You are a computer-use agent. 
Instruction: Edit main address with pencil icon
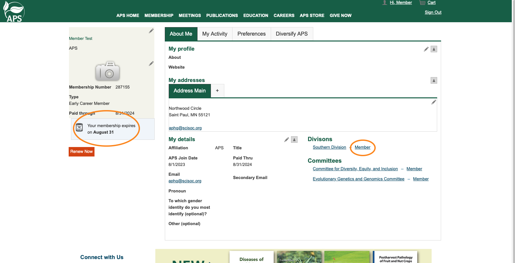[x=434, y=102]
